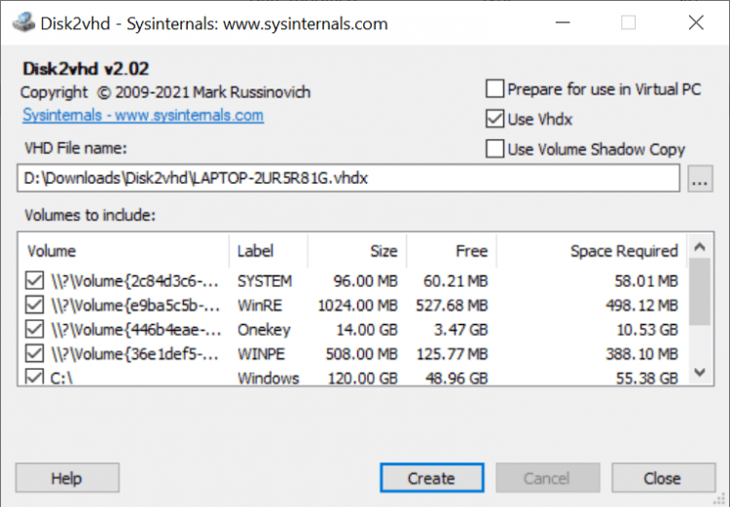Deselect the Onekey volume checkbox
730x507 pixels.
(x=34, y=330)
